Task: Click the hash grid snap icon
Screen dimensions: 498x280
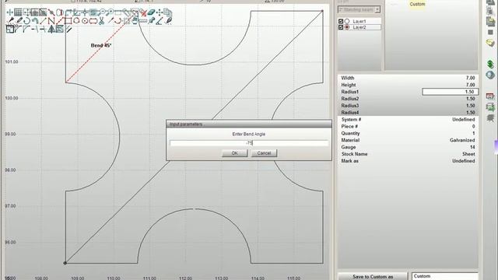Action: [127, 21]
